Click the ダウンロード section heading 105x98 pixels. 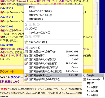tap(7, 71)
